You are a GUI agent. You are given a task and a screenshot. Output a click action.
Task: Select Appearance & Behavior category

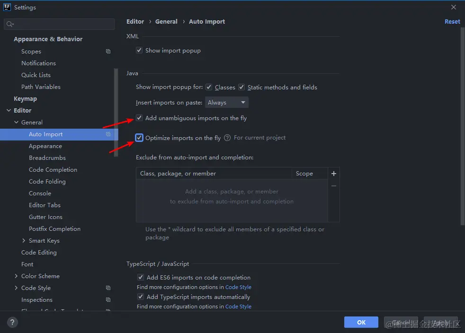tap(48, 39)
